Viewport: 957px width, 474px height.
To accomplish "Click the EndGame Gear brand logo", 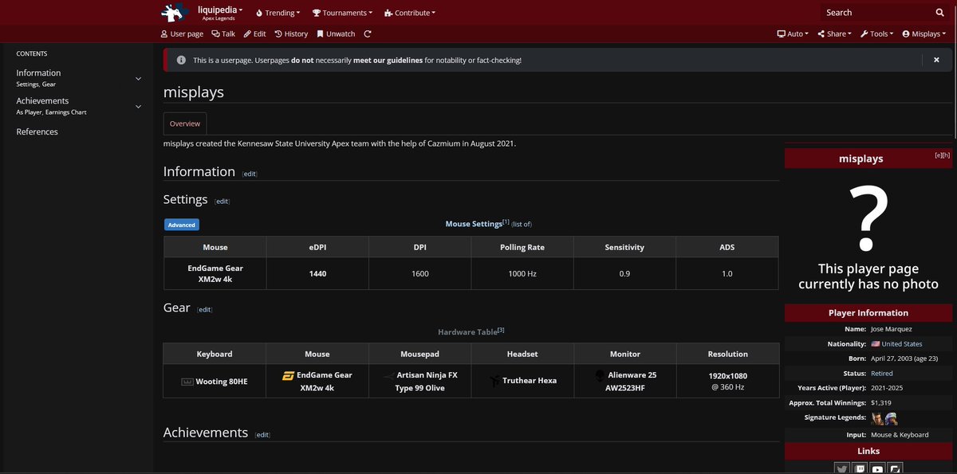I will click(x=288, y=375).
